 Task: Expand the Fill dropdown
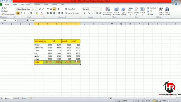[153, 11]
